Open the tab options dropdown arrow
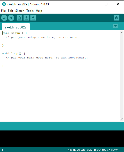This screenshot has height=152, width=124. click(115, 26)
